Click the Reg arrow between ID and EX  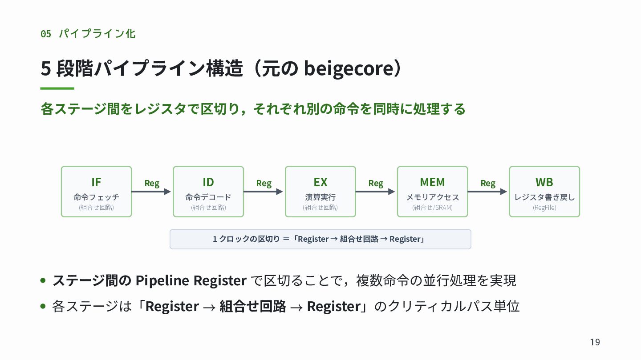click(264, 188)
